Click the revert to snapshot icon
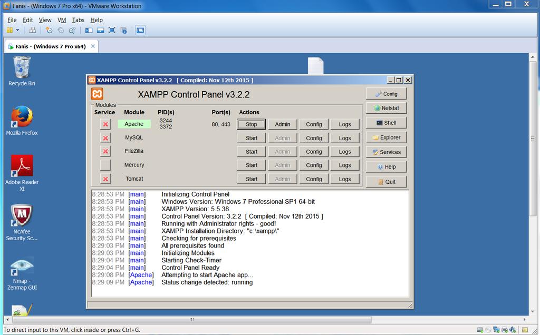The height and width of the screenshot is (335, 540). (61, 30)
